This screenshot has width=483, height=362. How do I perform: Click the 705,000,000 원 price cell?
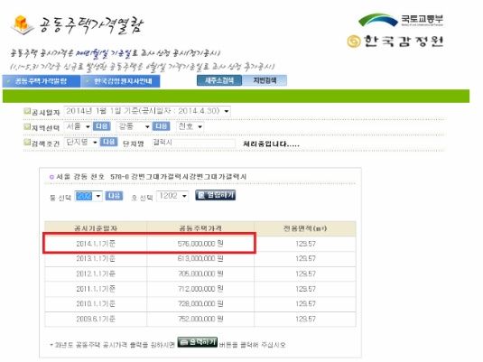coord(200,274)
